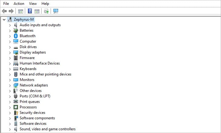Expand the Batteries category
Image resolution: width=221 pixels, height=133 pixels.
(x=10, y=31)
